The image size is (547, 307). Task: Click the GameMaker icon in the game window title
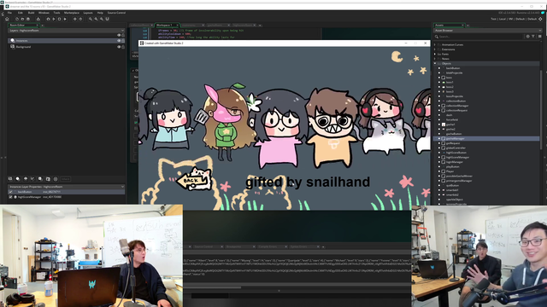pos(142,43)
